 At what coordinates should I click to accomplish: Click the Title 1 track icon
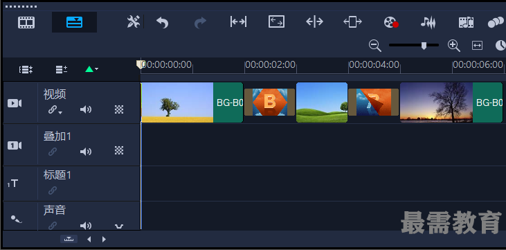tap(13, 184)
